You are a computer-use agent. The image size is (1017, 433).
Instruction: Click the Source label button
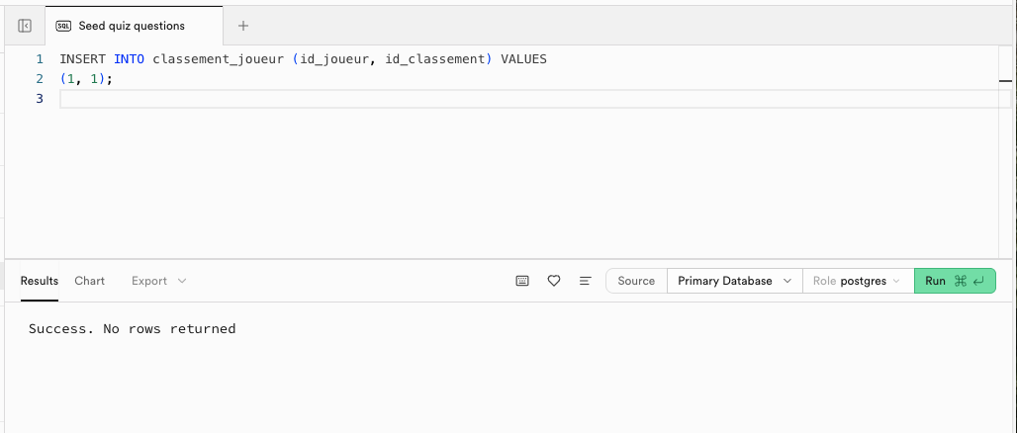point(636,281)
